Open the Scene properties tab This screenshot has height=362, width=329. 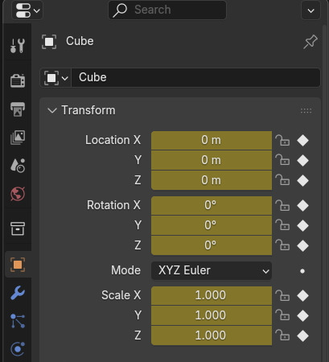[x=18, y=165]
